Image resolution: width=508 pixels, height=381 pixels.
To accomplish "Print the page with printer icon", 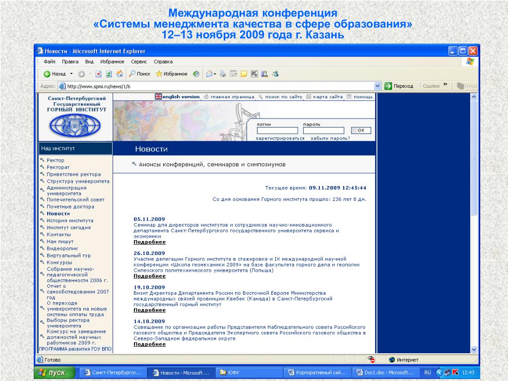I will [223, 74].
